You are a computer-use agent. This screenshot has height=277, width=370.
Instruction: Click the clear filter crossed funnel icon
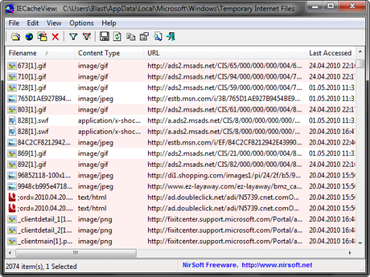click(87, 37)
